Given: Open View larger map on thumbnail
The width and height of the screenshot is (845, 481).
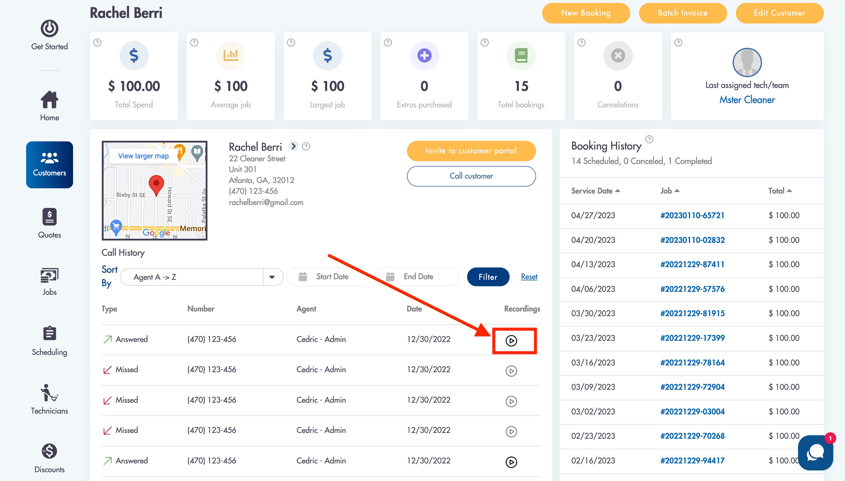Looking at the screenshot, I should click(x=143, y=156).
